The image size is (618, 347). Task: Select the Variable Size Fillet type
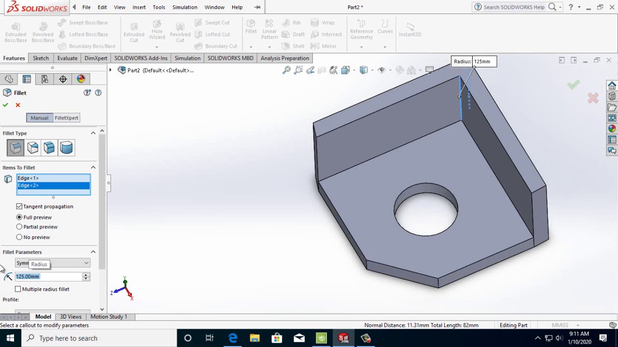(33, 147)
